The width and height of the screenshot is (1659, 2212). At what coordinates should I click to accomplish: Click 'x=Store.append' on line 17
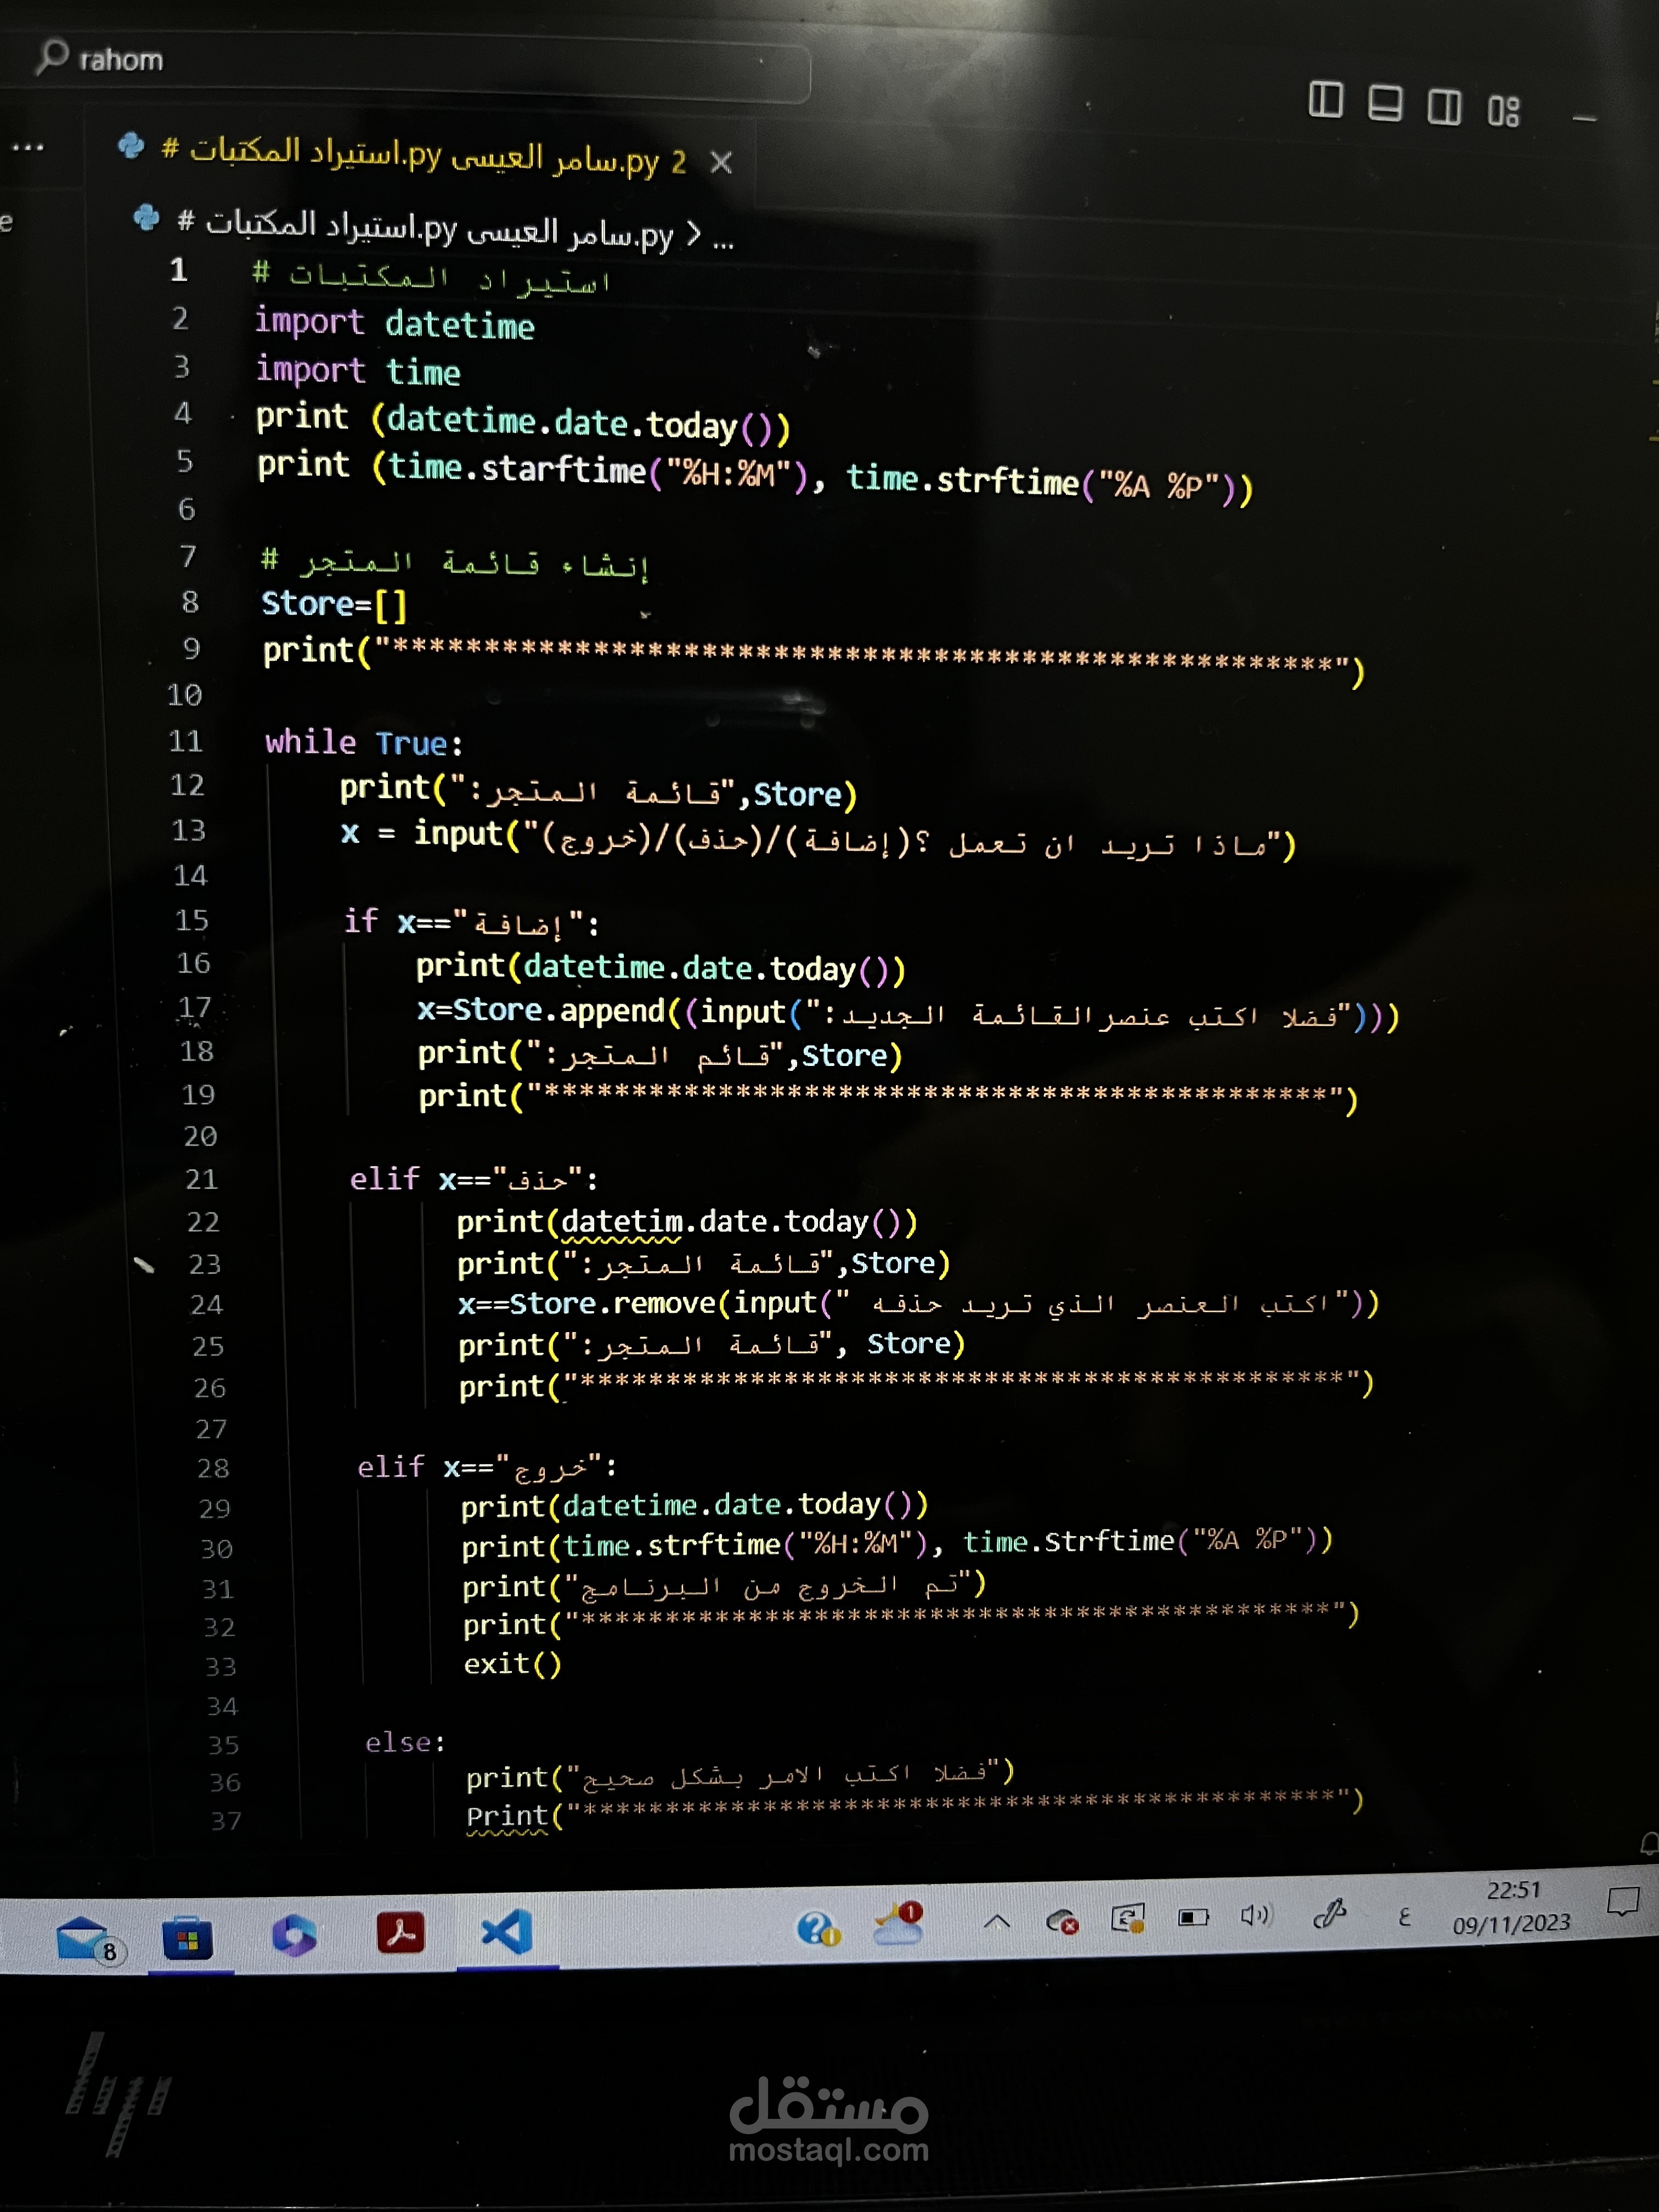[x=541, y=1011]
